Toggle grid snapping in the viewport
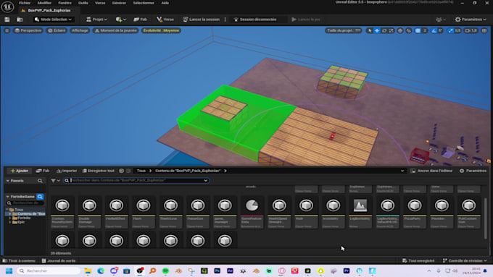 (418, 30)
